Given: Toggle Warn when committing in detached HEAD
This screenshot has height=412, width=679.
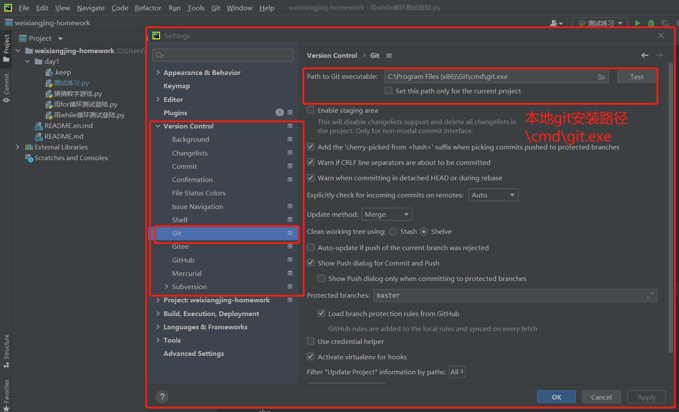Looking at the screenshot, I should coord(310,178).
